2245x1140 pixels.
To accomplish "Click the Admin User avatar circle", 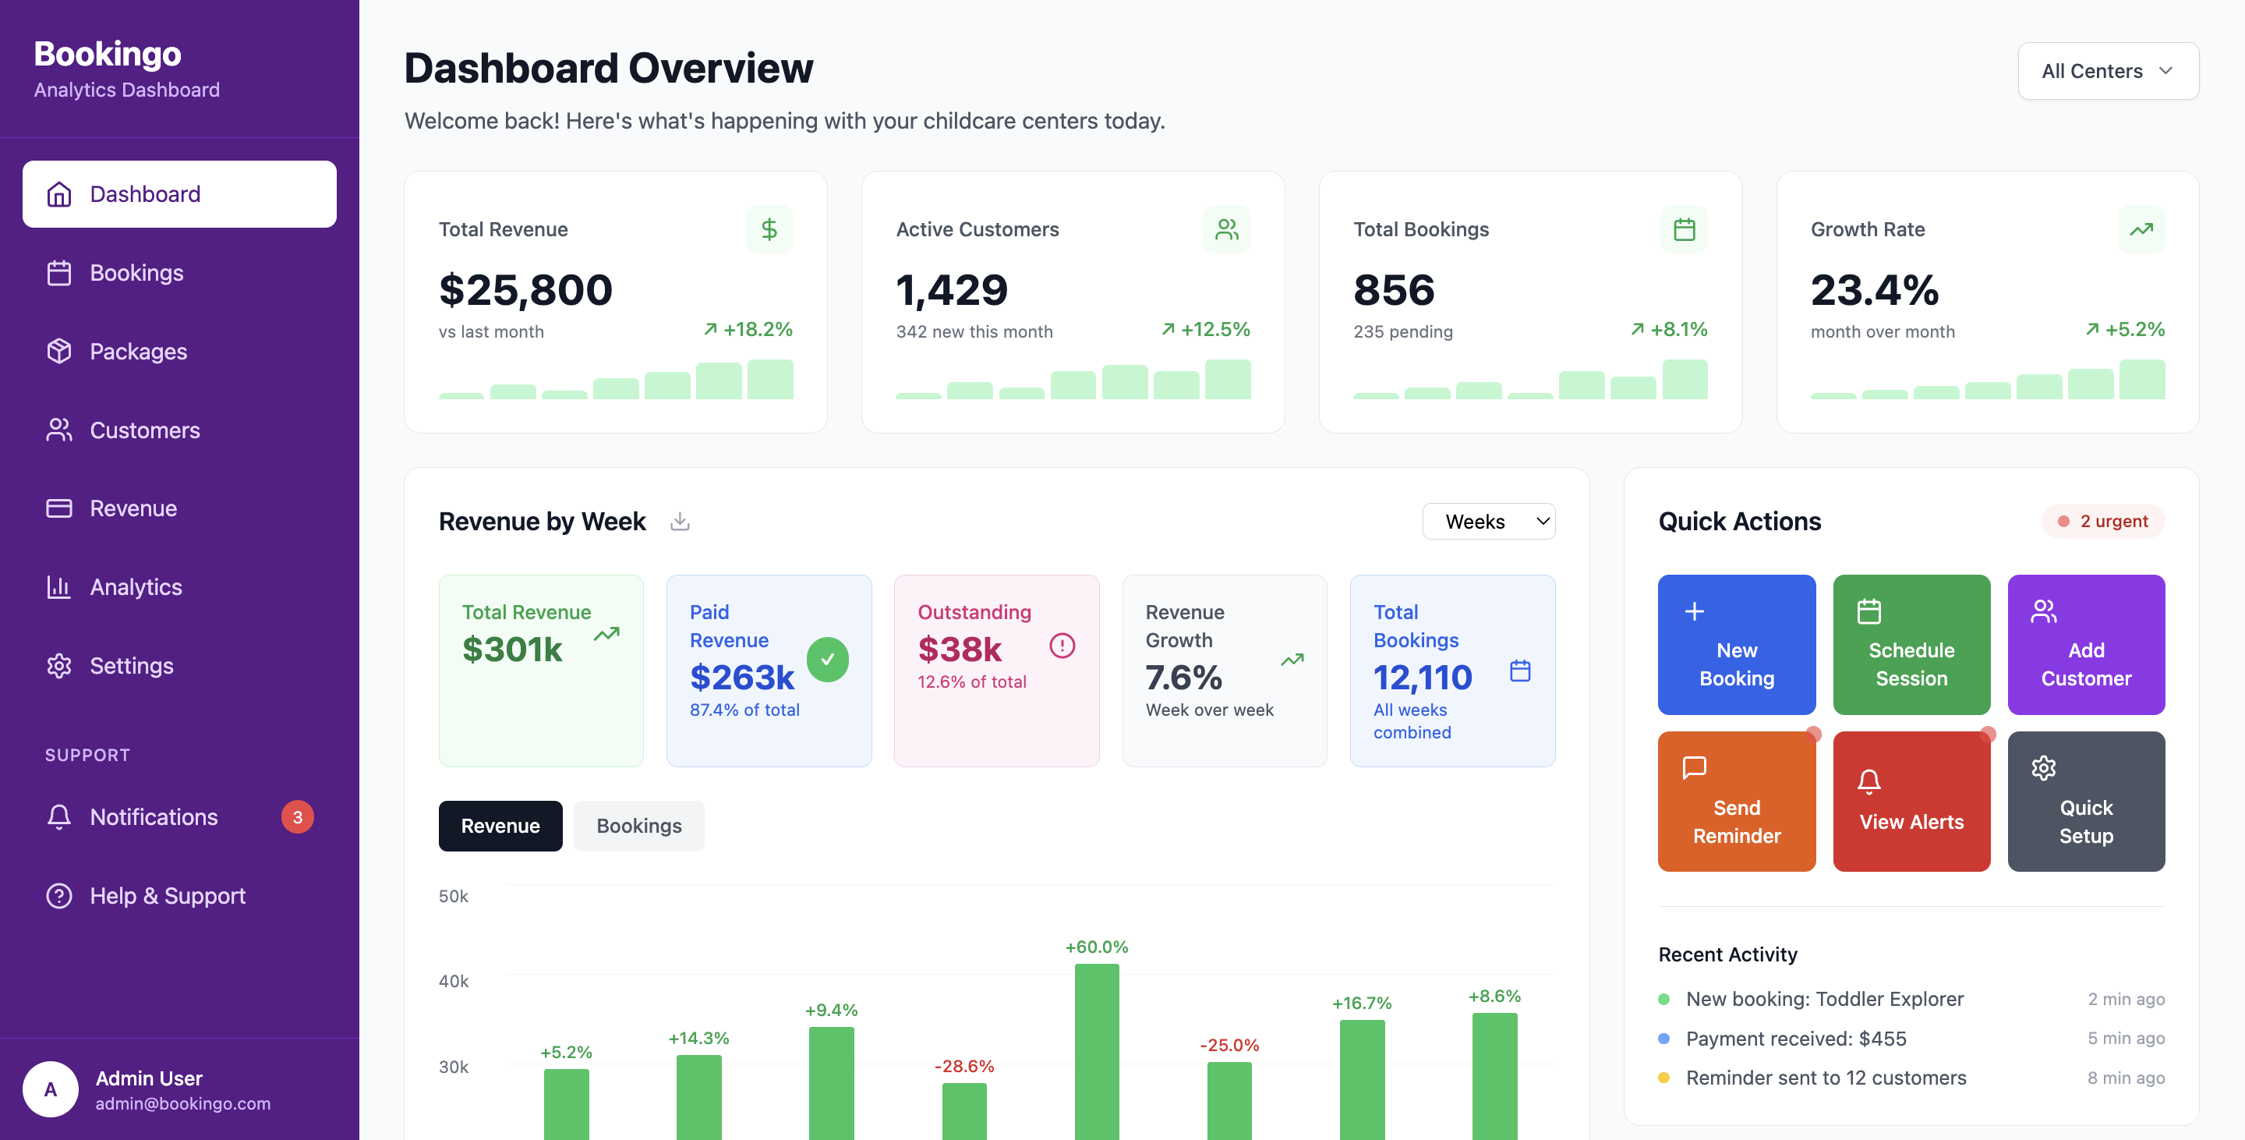I will pos(51,1089).
